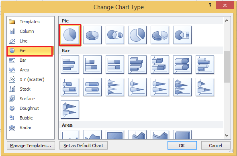Viewport: 237px width, 156px height.
Task: Select the basic 2-D Pie chart
Action: click(70, 35)
